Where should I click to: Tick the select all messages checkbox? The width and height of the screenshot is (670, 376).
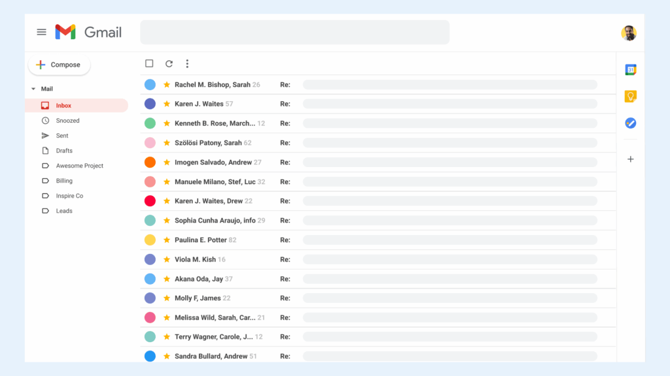(149, 63)
